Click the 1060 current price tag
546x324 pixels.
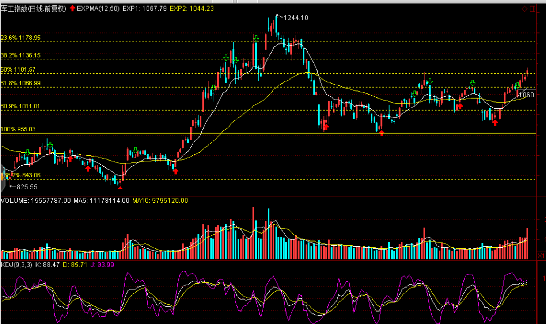[527, 95]
